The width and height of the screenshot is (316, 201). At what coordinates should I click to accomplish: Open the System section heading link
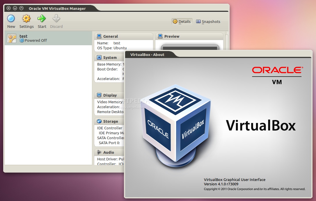[x=110, y=58]
